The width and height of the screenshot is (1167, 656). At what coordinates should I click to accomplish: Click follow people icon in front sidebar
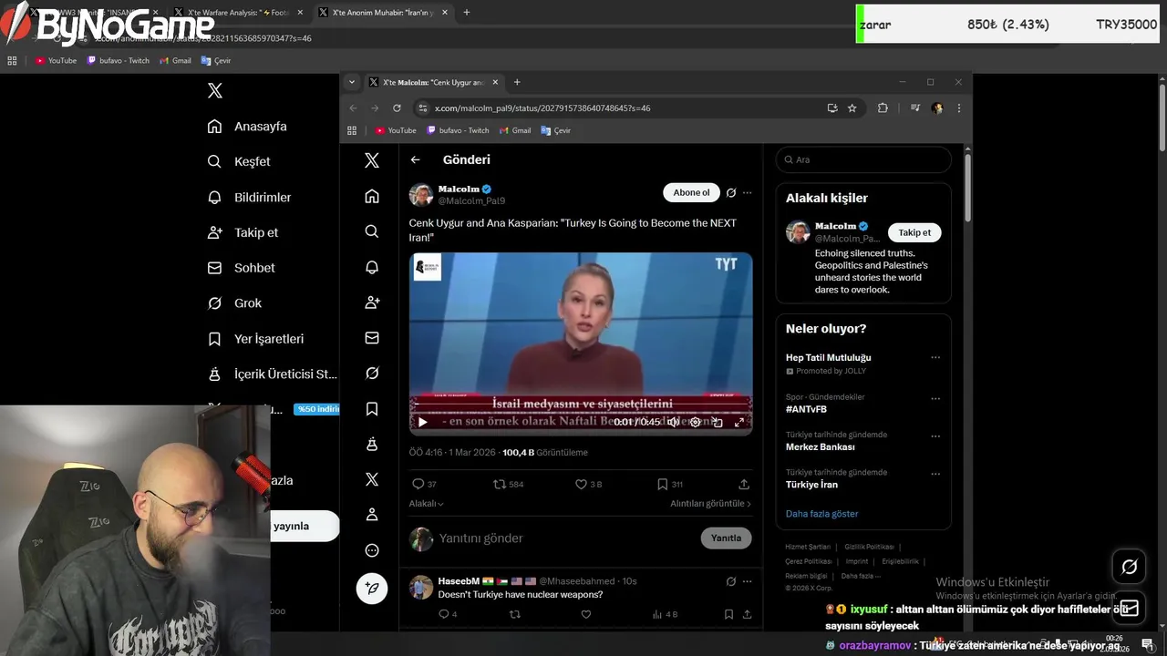coord(372,302)
